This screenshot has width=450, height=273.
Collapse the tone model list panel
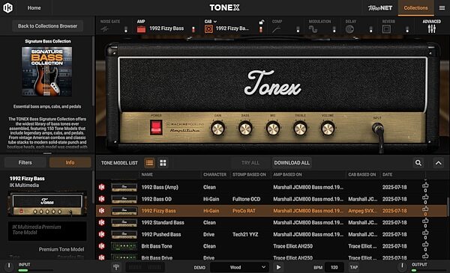(439, 163)
